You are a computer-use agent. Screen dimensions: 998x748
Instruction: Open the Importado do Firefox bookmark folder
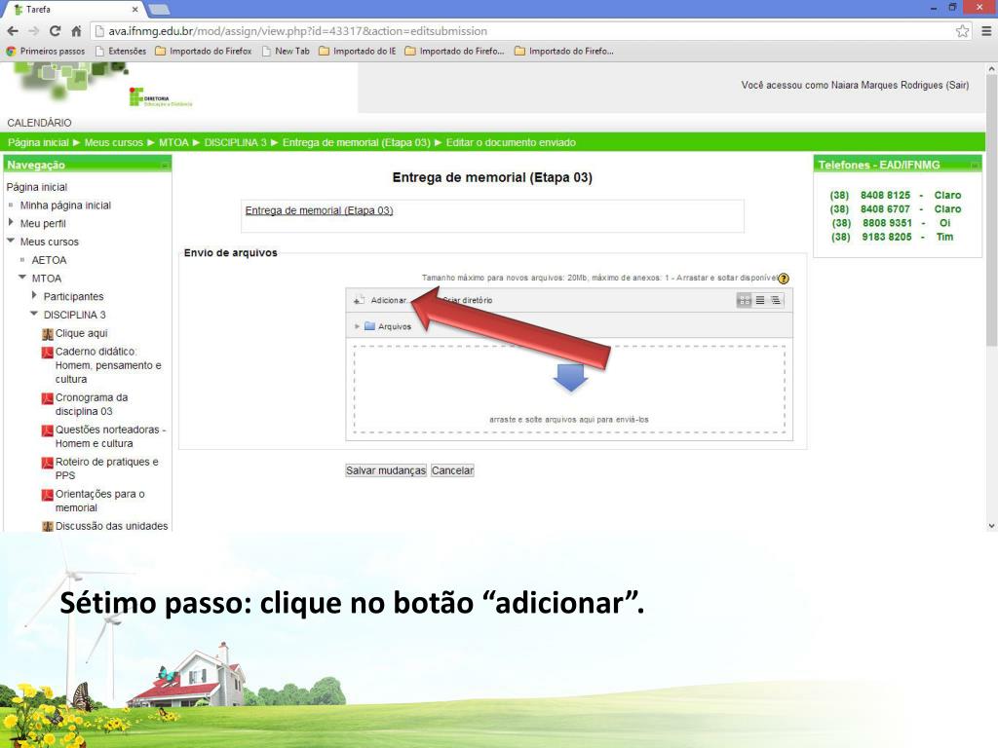tap(203, 51)
